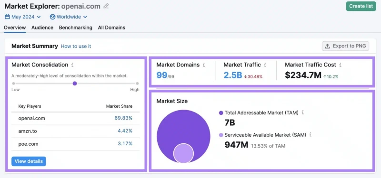This screenshot has height=178, width=381.
Task: Open the 99 Market Domains value
Action: pyautogui.click(x=161, y=75)
